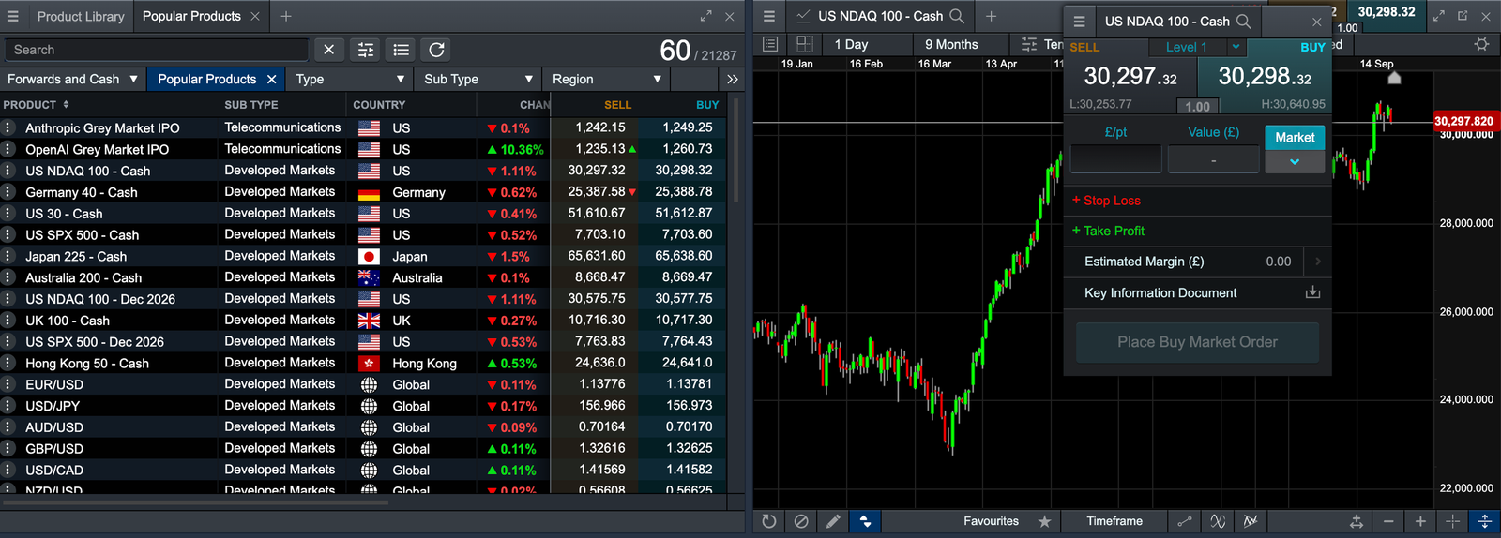The image size is (1501, 538).
Task: Open the wave indicators icon
Action: [1218, 521]
